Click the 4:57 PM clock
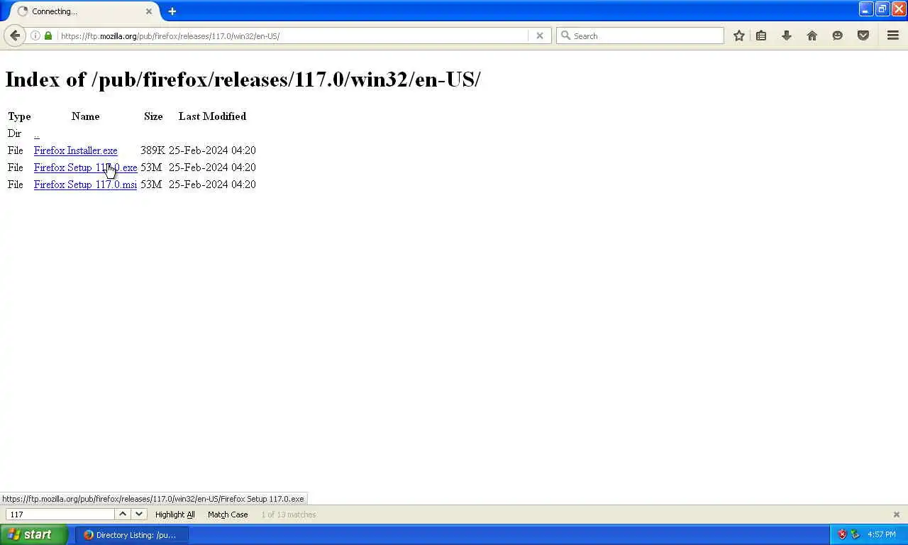The image size is (908, 545). (882, 535)
